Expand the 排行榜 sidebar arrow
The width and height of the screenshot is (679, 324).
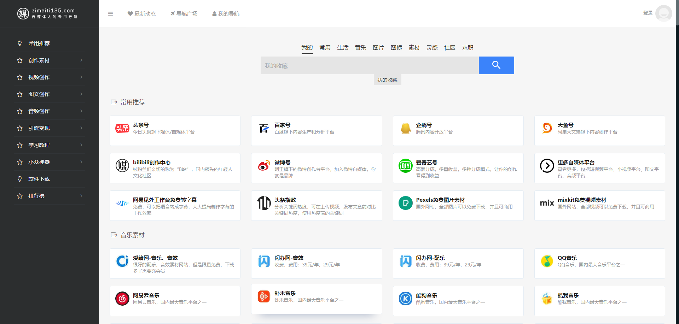point(81,196)
